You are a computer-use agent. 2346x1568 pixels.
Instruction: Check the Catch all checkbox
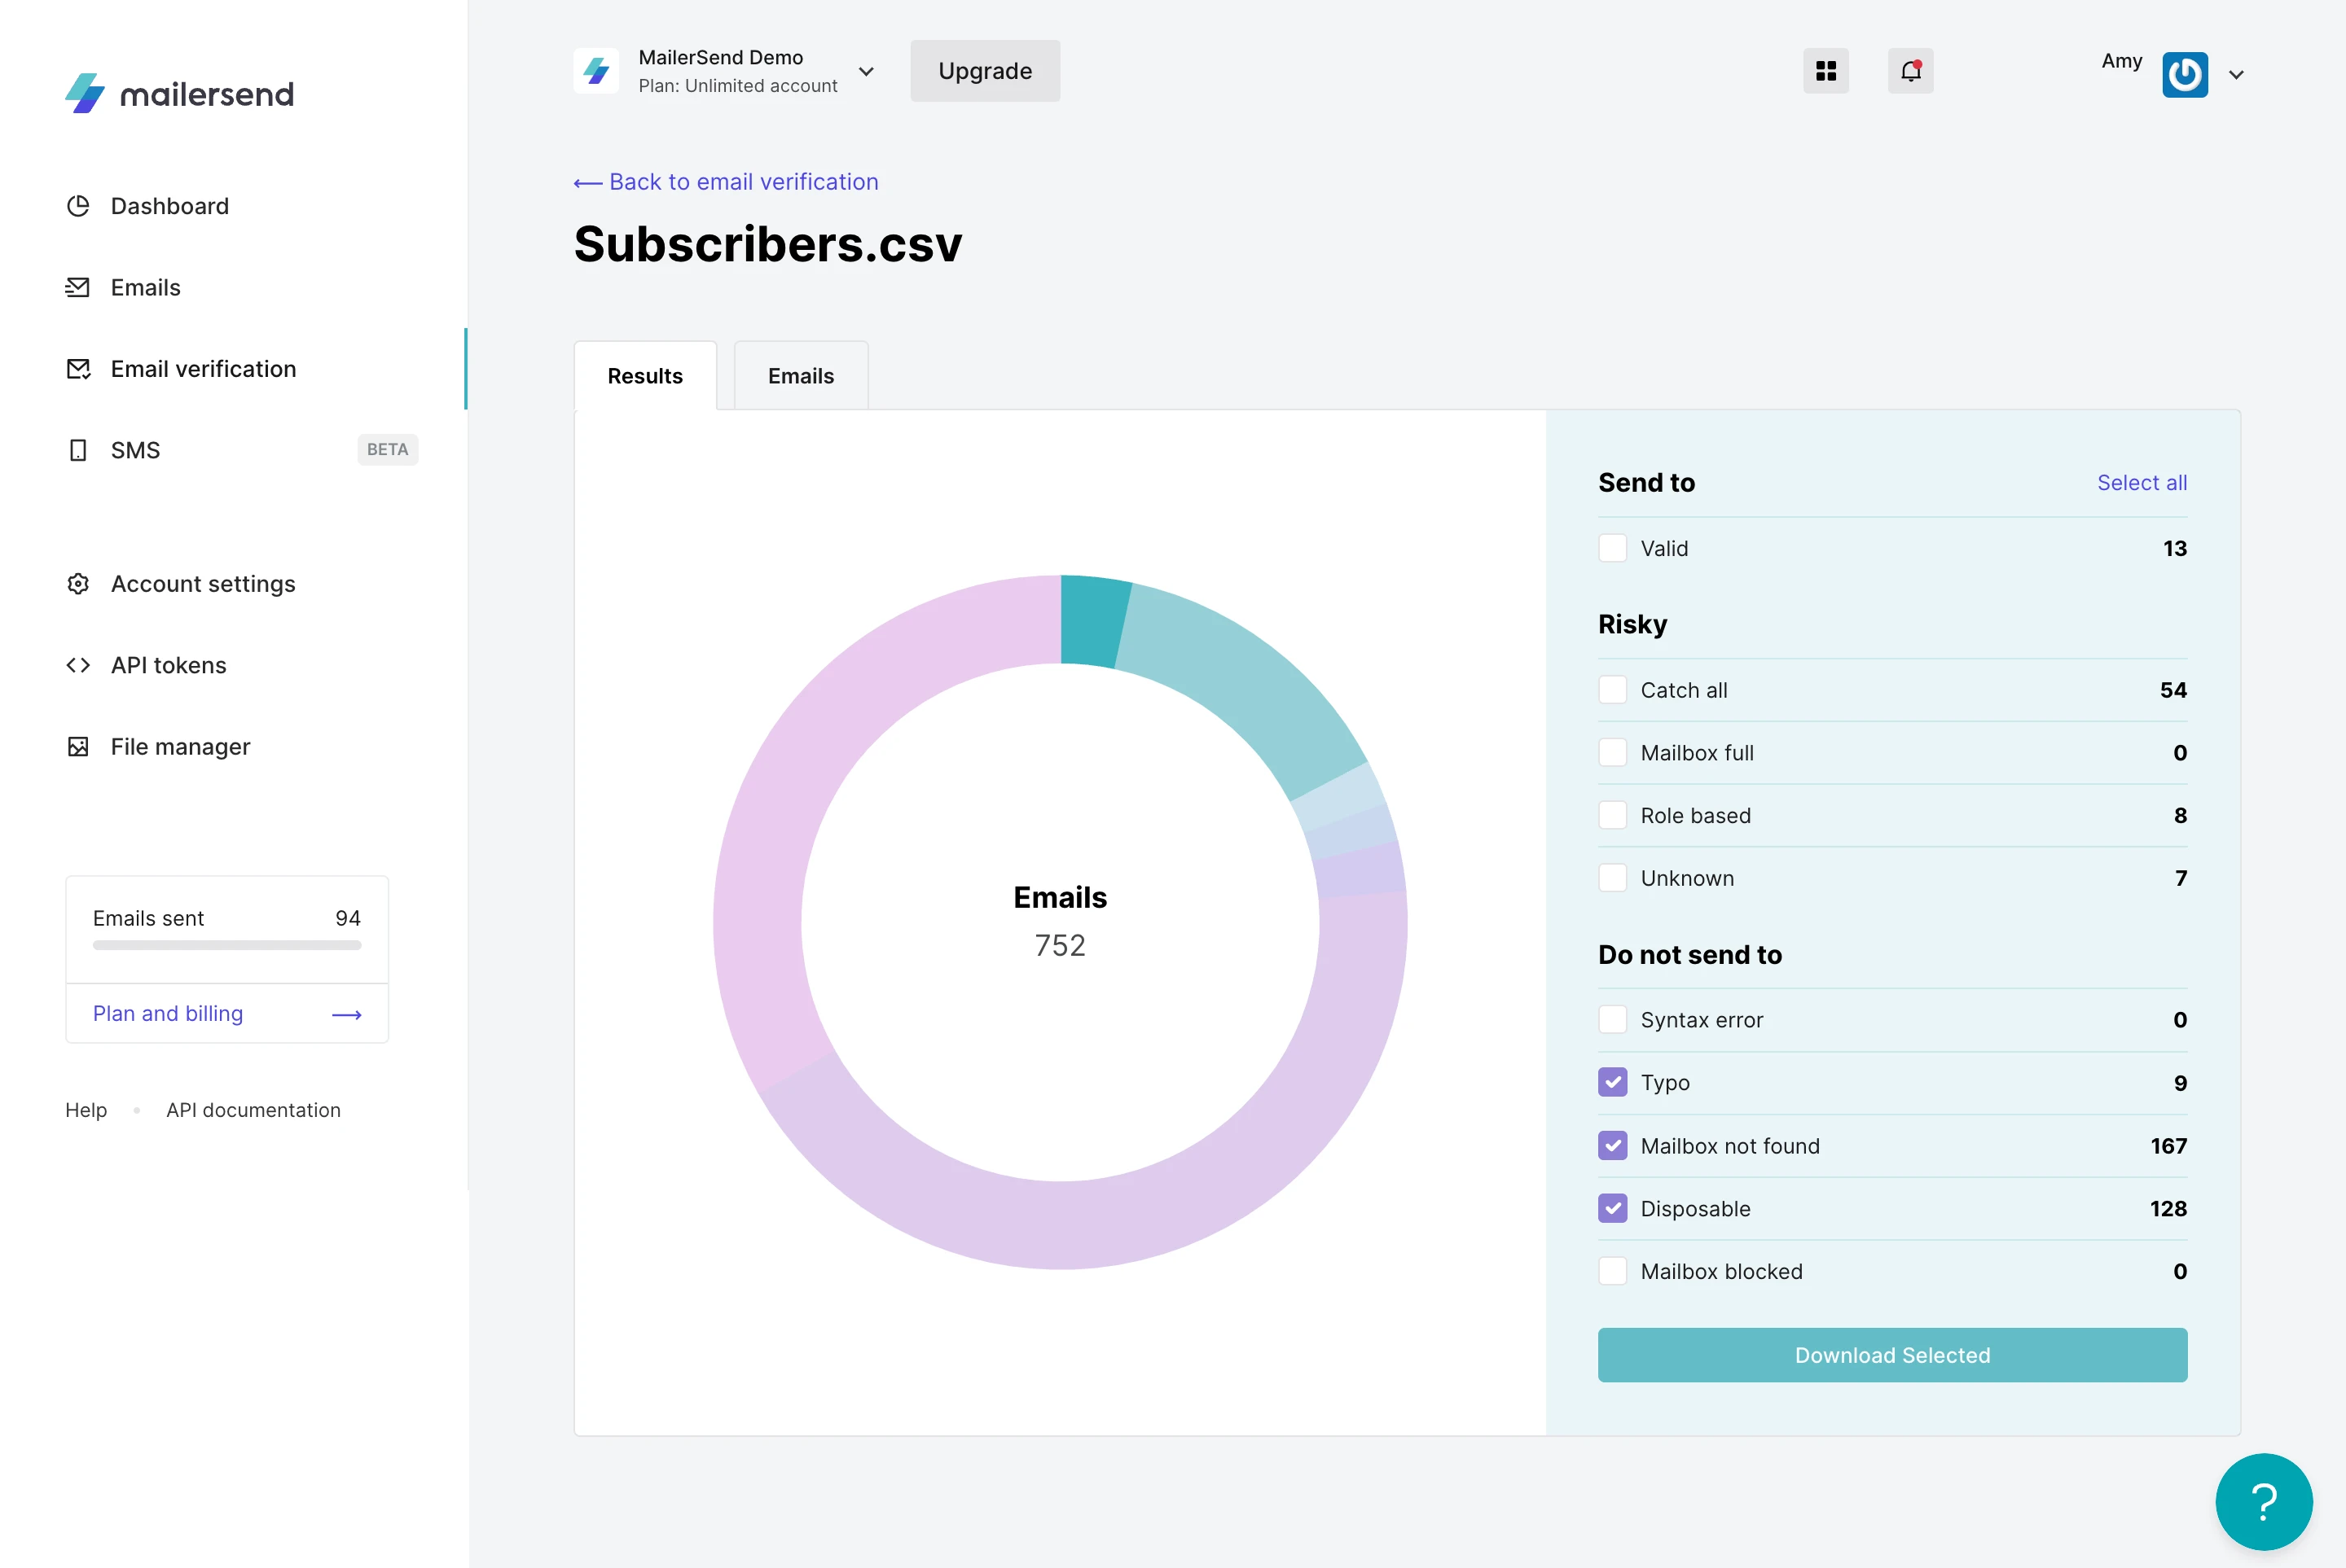tap(1613, 690)
